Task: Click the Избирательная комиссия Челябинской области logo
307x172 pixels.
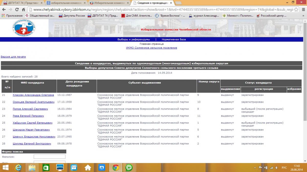Action: [24, 28]
